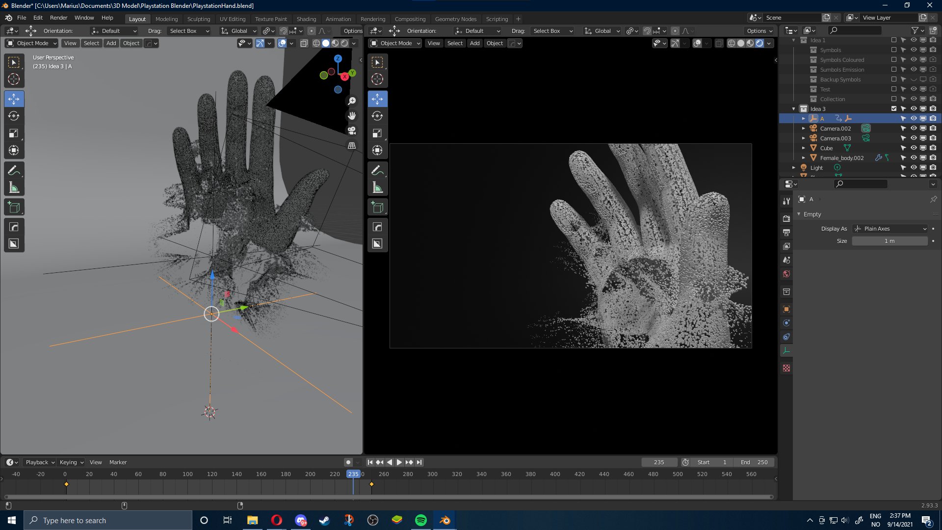Expand the Camera.003 tree item

click(x=804, y=138)
